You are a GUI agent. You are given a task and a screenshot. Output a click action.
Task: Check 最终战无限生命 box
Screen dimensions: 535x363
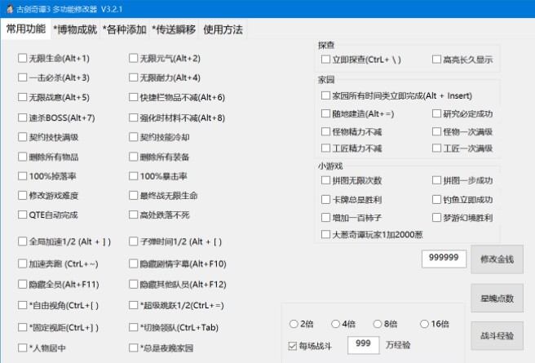pos(134,196)
